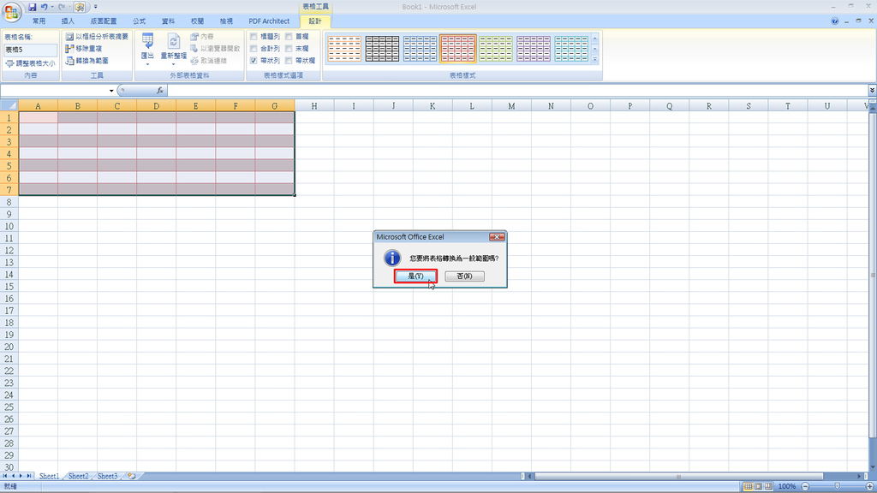Viewport: 877px width, 493px height.
Task: Click the select-all corner of the grid
Action: click(9, 105)
